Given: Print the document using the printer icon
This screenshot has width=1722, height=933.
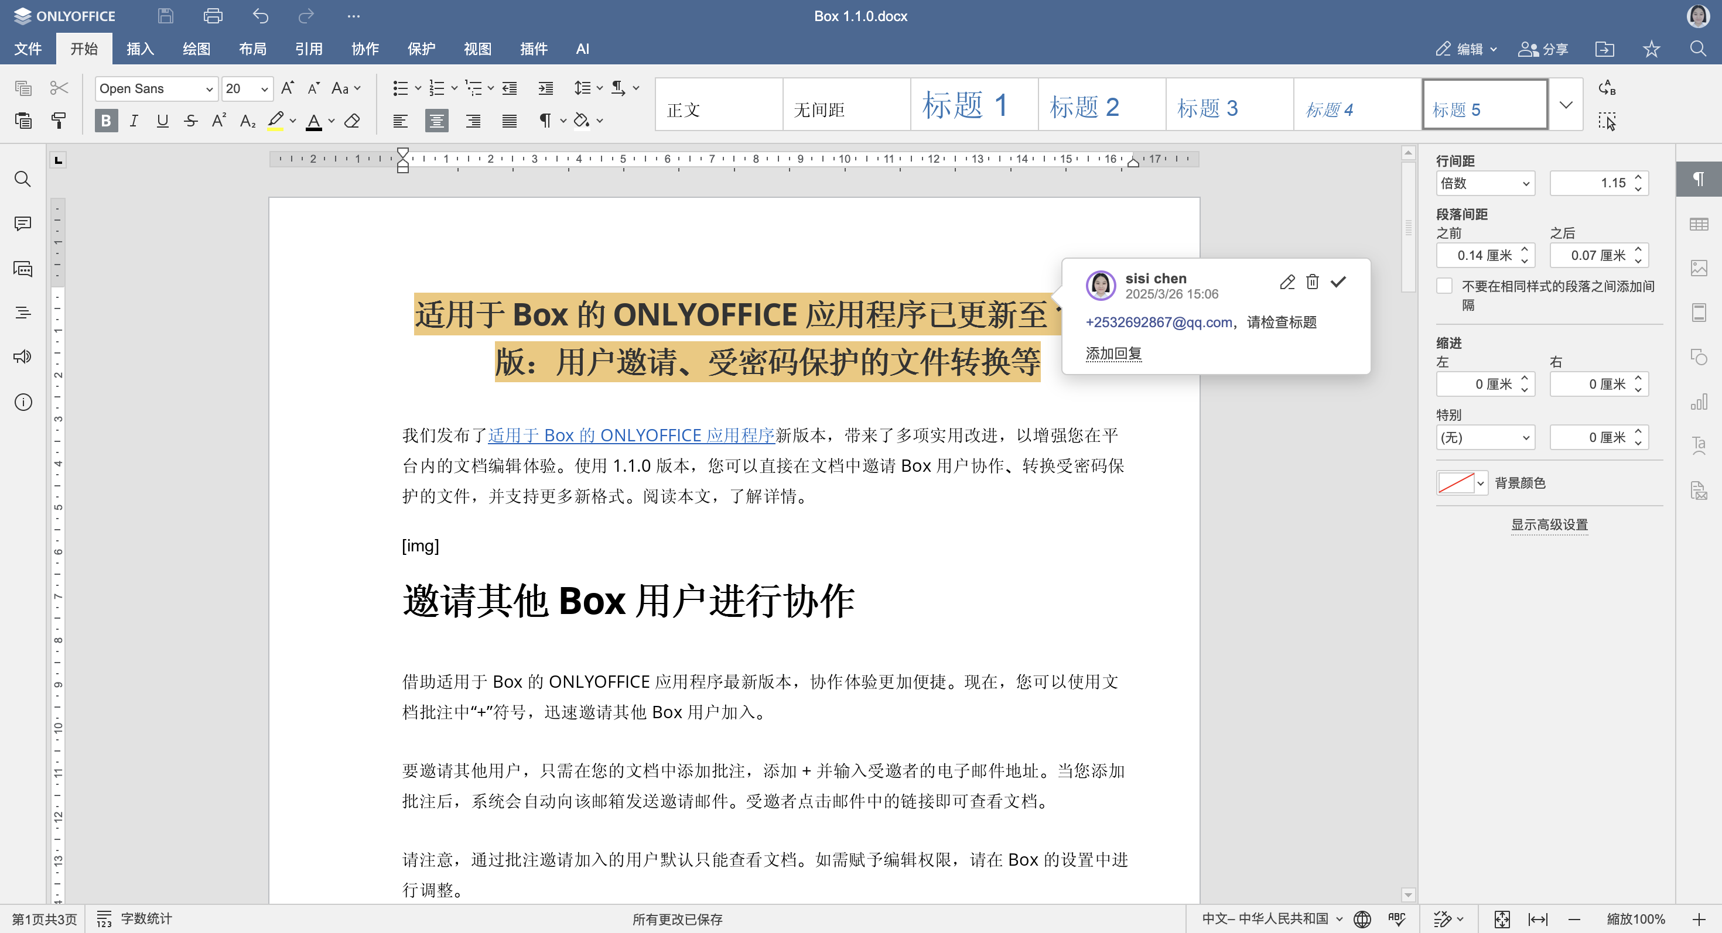Looking at the screenshot, I should tap(213, 16).
